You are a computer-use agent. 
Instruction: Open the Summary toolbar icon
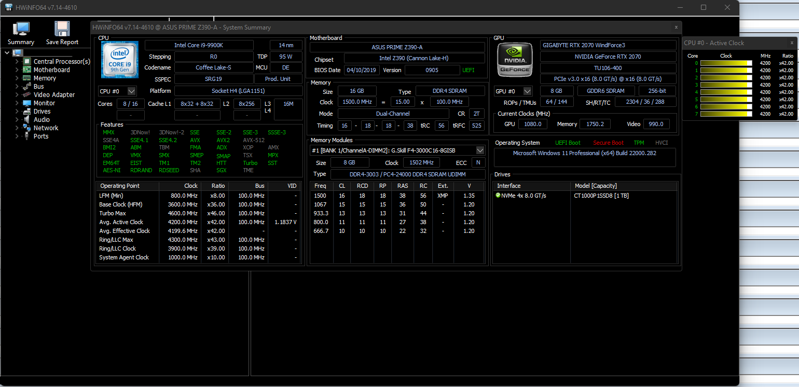click(21, 29)
